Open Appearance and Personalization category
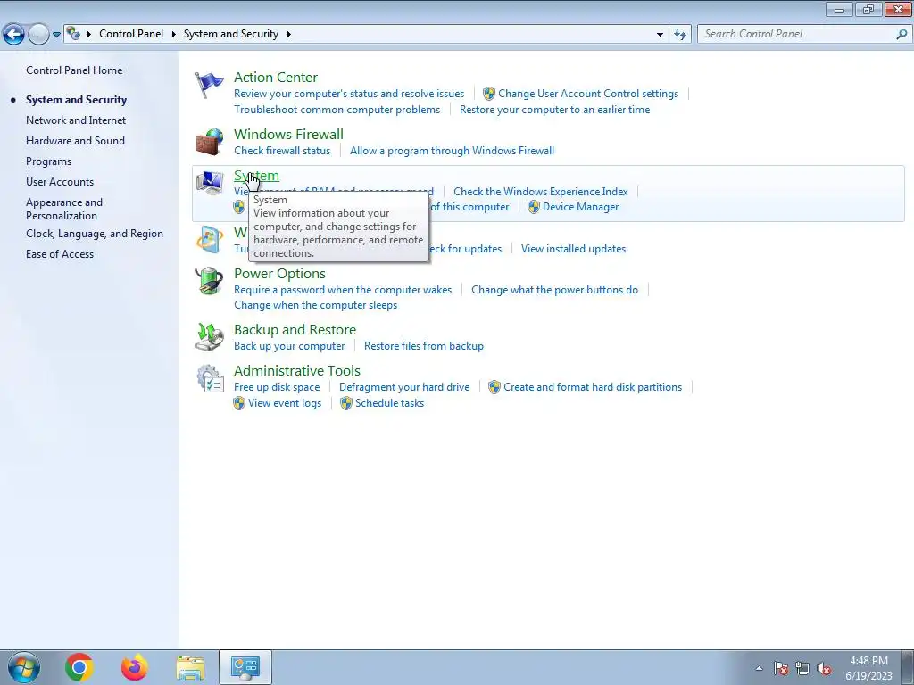The image size is (914, 685). pos(64,209)
